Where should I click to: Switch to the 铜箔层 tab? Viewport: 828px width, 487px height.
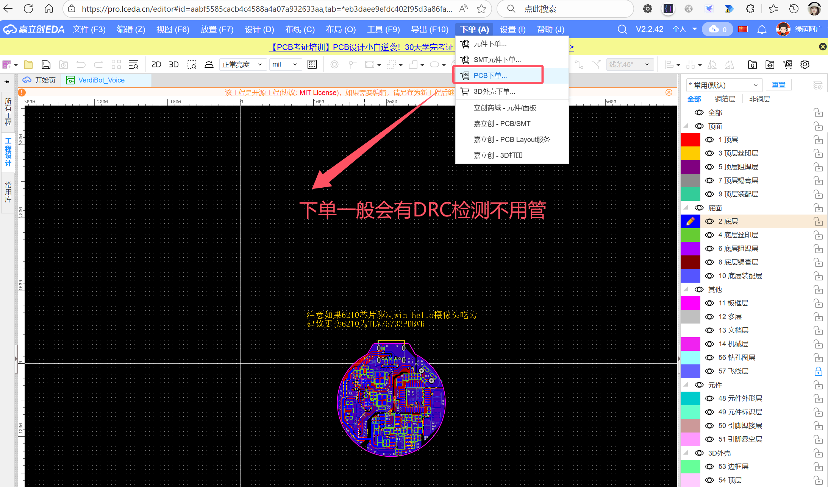pos(725,99)
